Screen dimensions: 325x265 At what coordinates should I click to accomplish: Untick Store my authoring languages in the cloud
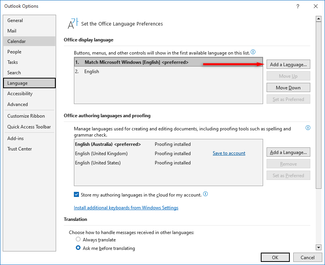[x=77, y=195]
